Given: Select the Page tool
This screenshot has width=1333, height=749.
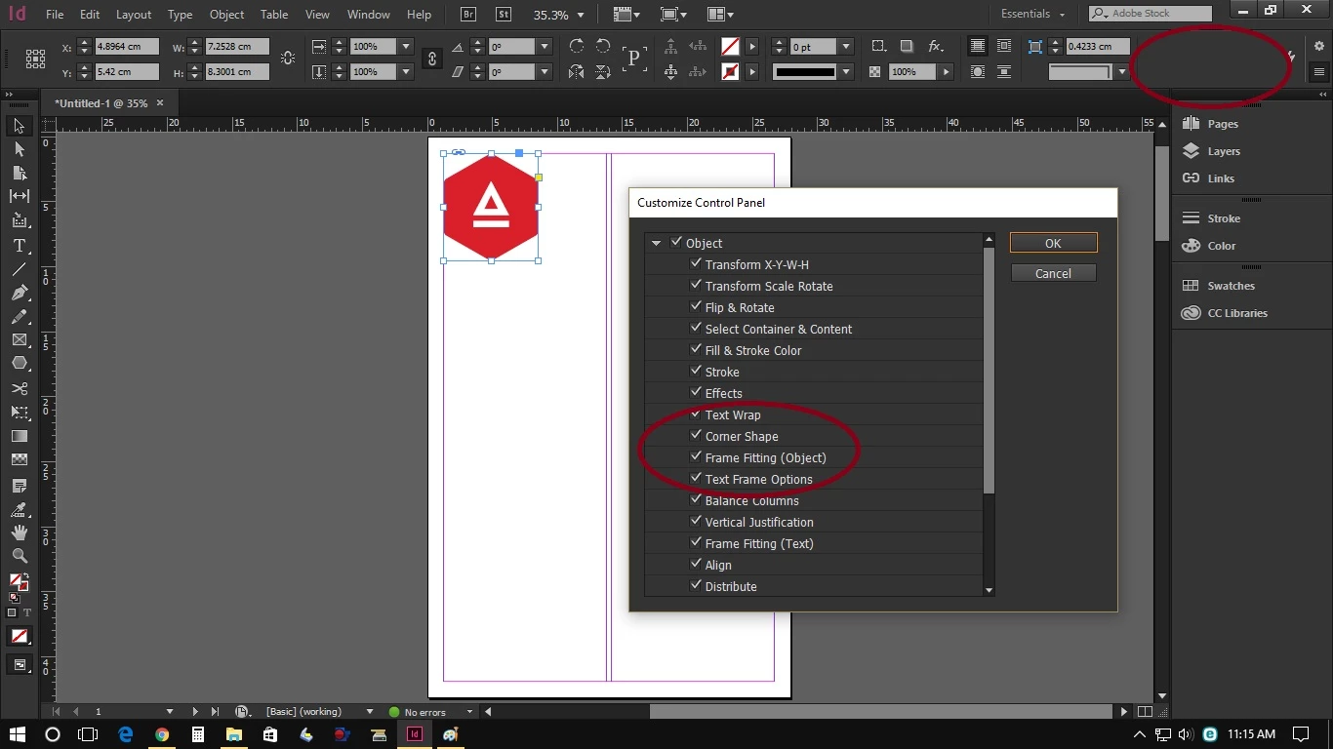Looking at the screenshot, I should coord(19,173).
